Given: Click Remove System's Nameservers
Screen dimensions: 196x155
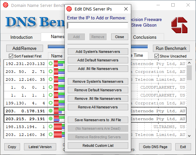Looking at the screenshot, I should pyautogui.click(x=98, y=81).
